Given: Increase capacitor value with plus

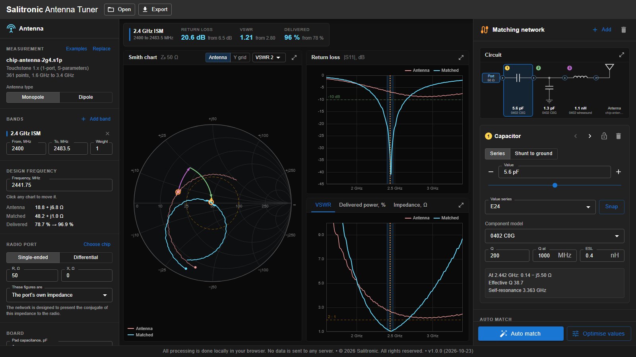Looking at the screenshot, I should [x=619, y=172].
